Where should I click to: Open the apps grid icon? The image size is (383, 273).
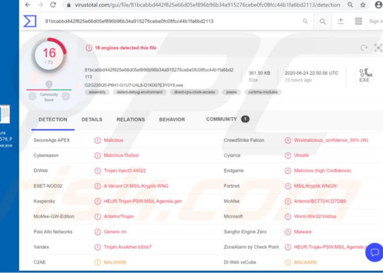358,21
